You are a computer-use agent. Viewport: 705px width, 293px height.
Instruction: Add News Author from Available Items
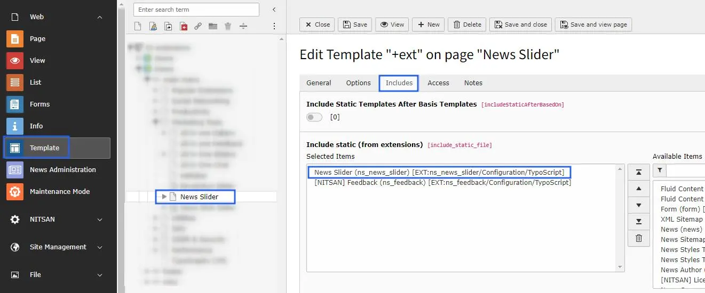[x=682, y=270]
